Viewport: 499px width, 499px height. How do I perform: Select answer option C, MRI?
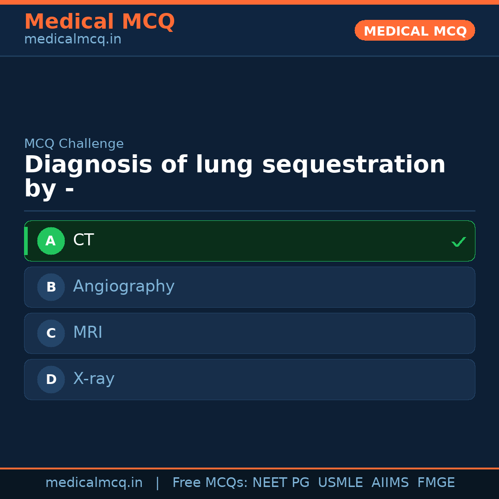tap(249, 333)
